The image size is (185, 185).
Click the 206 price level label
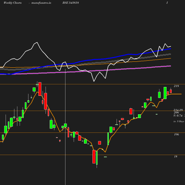tap(176, 112)
